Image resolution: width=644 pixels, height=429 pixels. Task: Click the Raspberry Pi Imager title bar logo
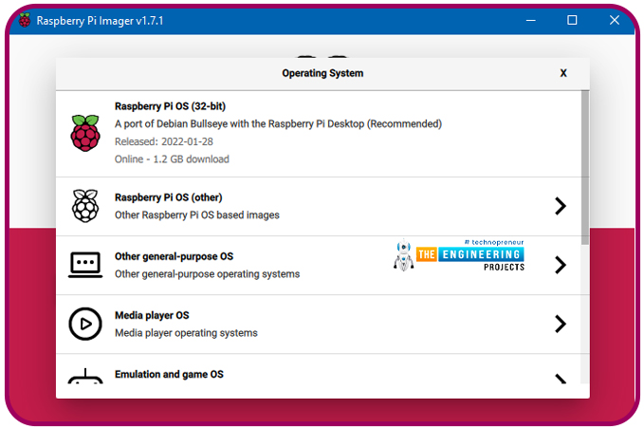[25, 20]
